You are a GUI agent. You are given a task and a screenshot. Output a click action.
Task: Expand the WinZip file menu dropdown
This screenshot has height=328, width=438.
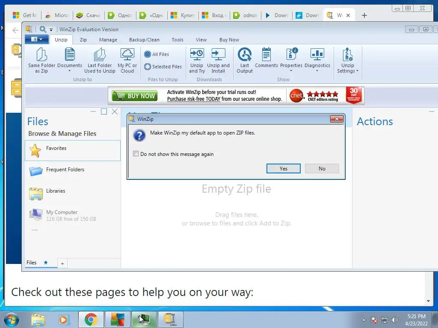coord(37,39)
